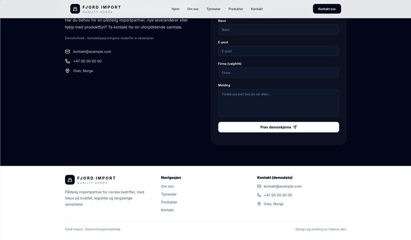
Task: Click footer email kontakt@example.com
Action: point(283,186)
